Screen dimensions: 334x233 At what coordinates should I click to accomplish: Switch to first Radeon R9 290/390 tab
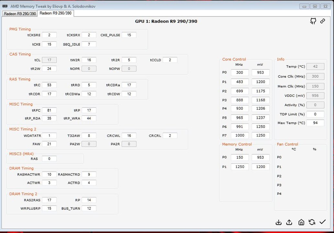pyautogui.click(x=20, y=14)
